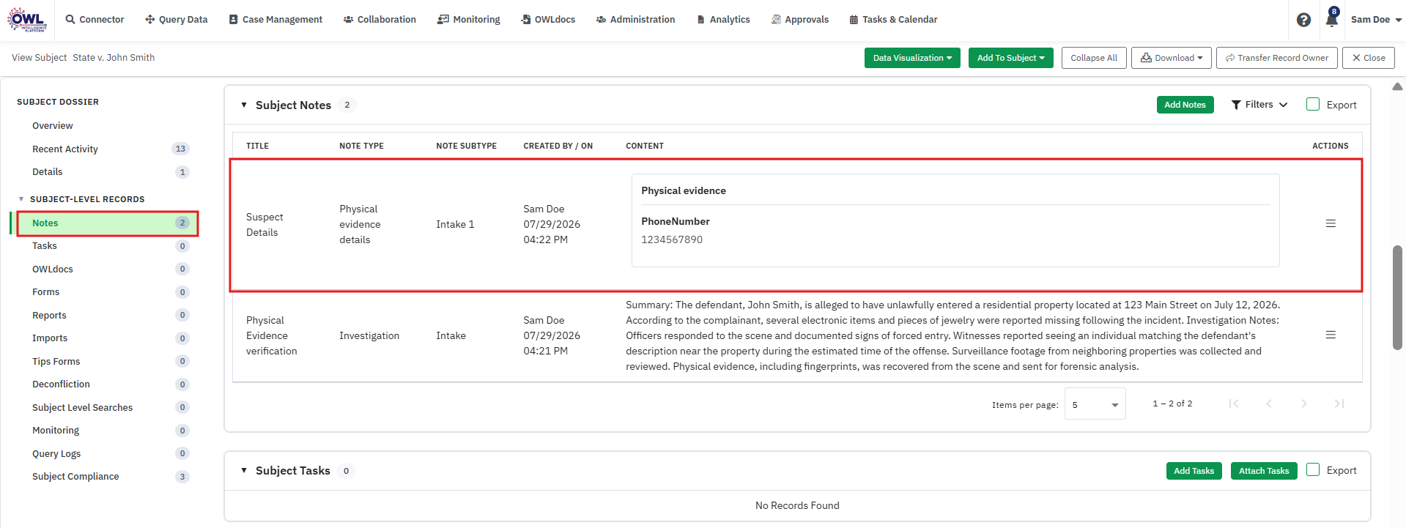Open the Analytics menu

(x=723, y=20)
